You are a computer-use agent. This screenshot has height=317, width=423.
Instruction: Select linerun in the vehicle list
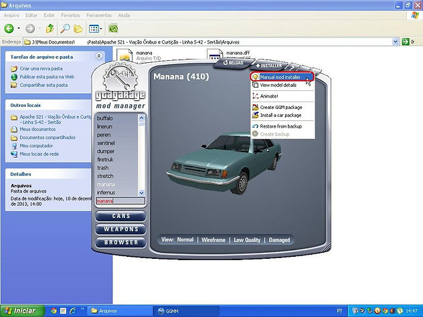tap(104, 126)
